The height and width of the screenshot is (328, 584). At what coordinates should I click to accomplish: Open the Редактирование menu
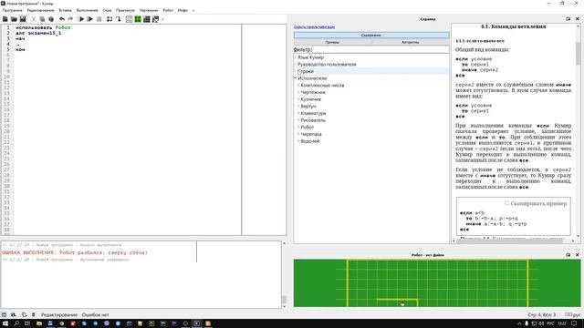click(x=40, y=10)
